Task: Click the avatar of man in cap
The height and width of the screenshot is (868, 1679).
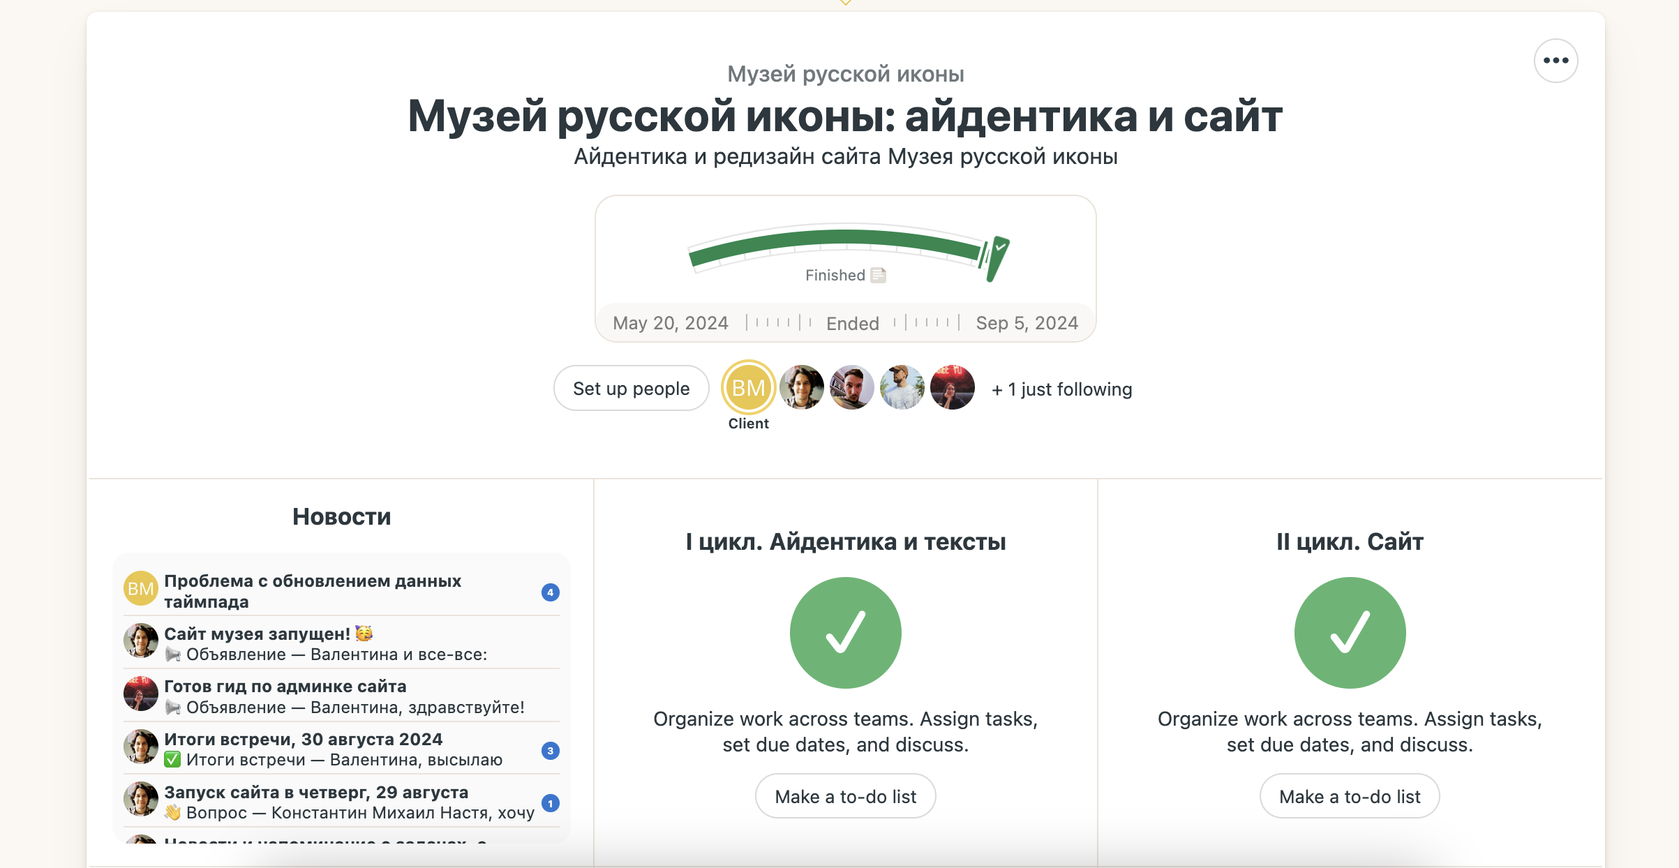Action: tap(902, 387)
